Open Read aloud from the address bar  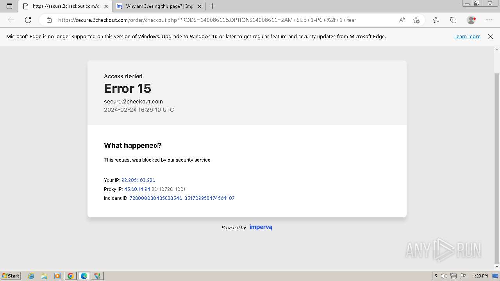402,20
